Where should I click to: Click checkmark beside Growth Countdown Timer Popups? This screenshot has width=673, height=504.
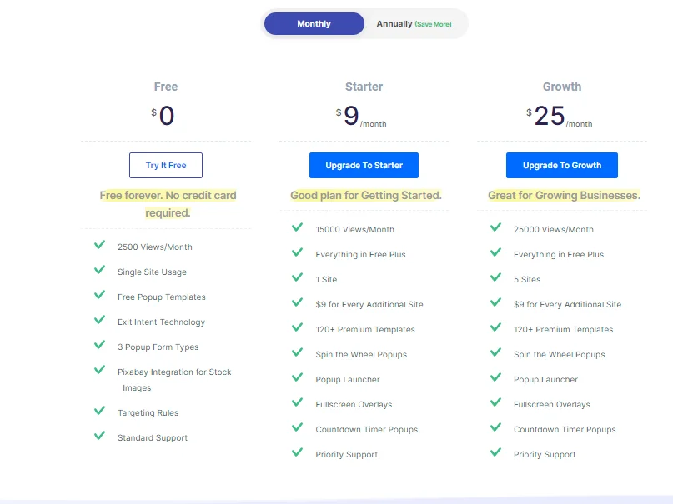coord(496,428)
